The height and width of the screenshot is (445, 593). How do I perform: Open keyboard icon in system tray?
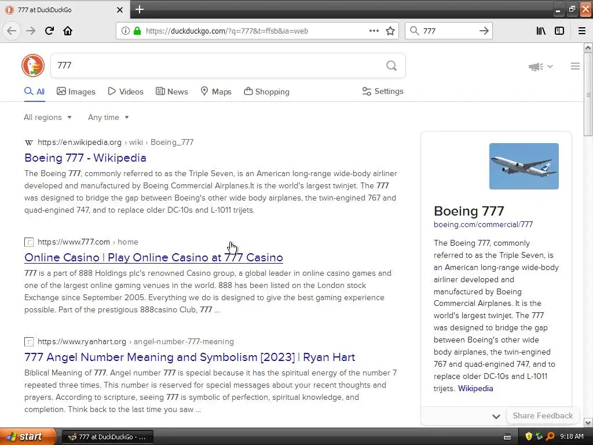[507, 437]
